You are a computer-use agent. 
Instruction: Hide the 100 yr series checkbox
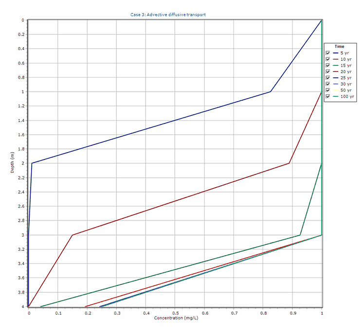point(328,97)
